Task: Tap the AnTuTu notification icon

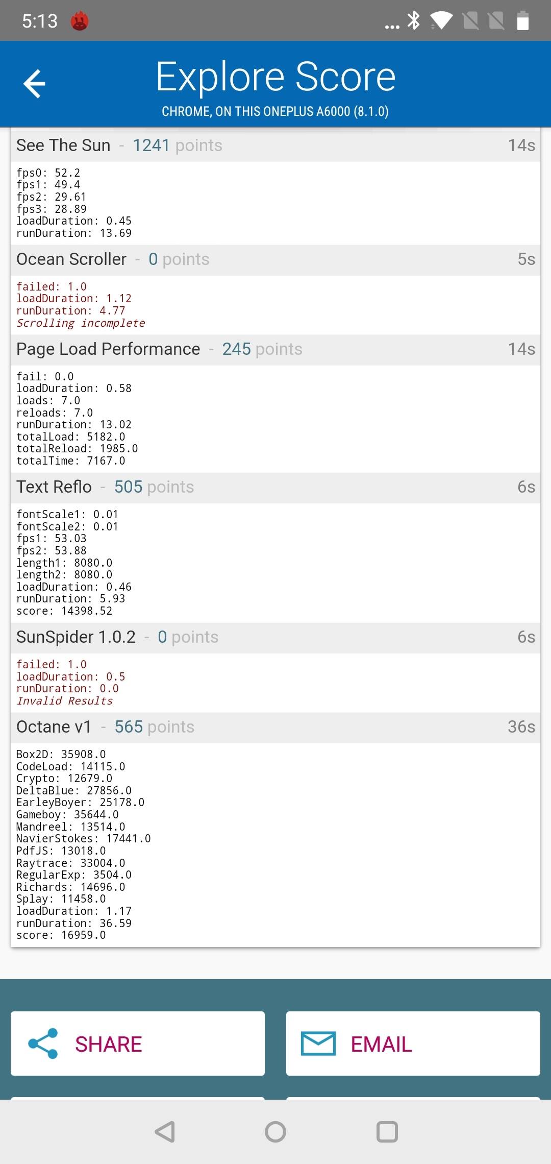Action: point(79,21)
